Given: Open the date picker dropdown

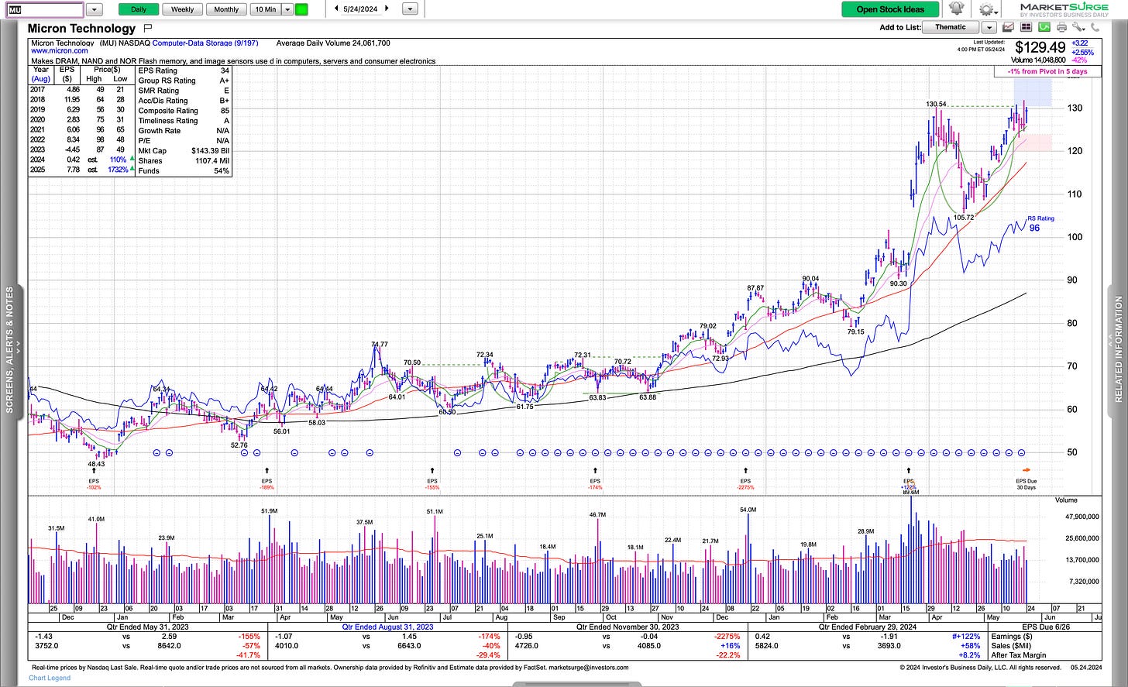Looking at the screenshot, I should (x=410, y=9).
